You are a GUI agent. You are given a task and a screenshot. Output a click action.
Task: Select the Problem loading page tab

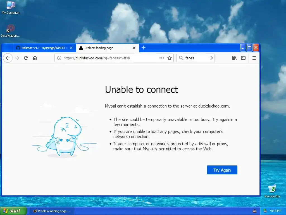108,48
